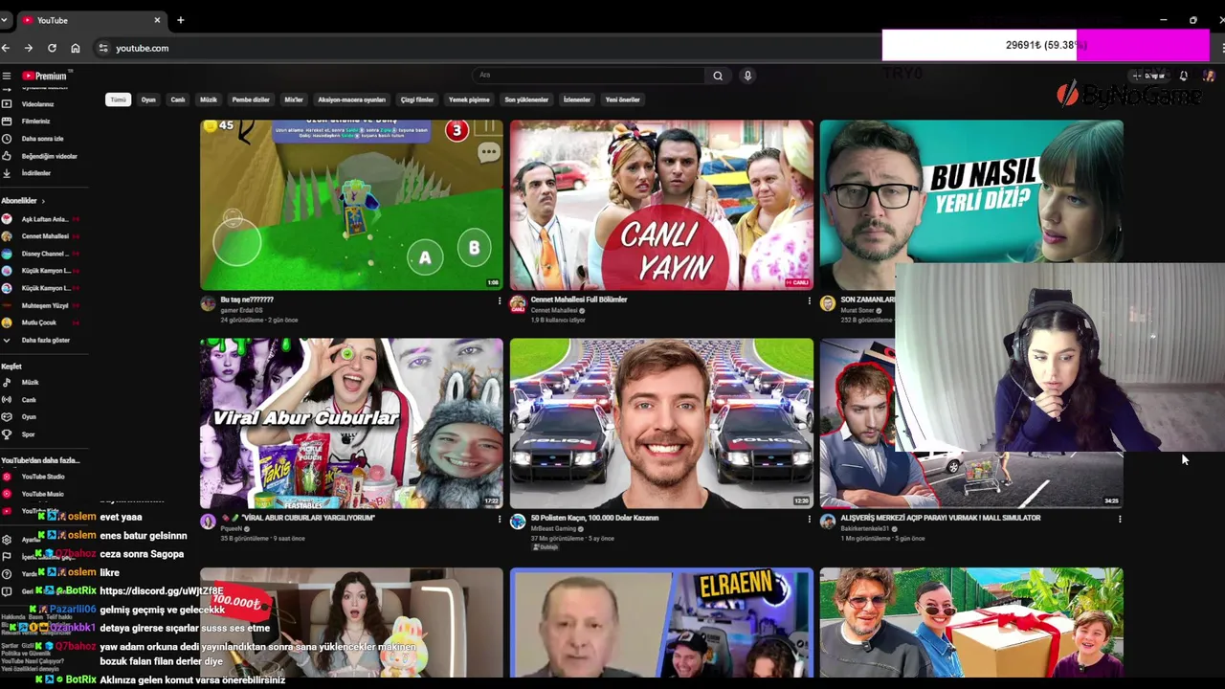
Task: Click the browser forward arrow
Action: [29, 48]
